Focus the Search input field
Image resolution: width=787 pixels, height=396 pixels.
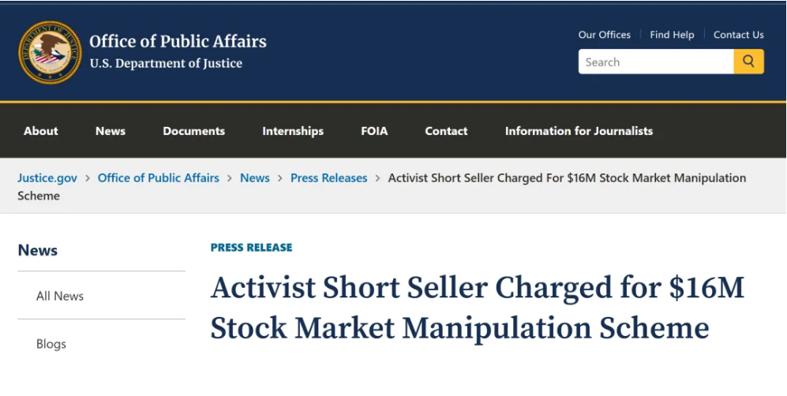(655, 62)
